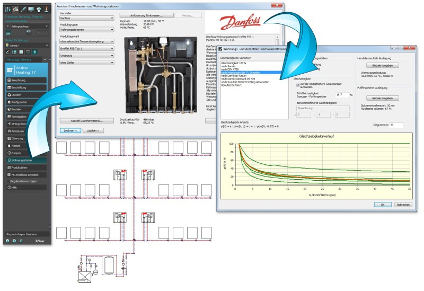This screenshot has height=291, width=424.
Task: Select the drawing hand-with-pen tab icon
Action: (x=15, y=10)
